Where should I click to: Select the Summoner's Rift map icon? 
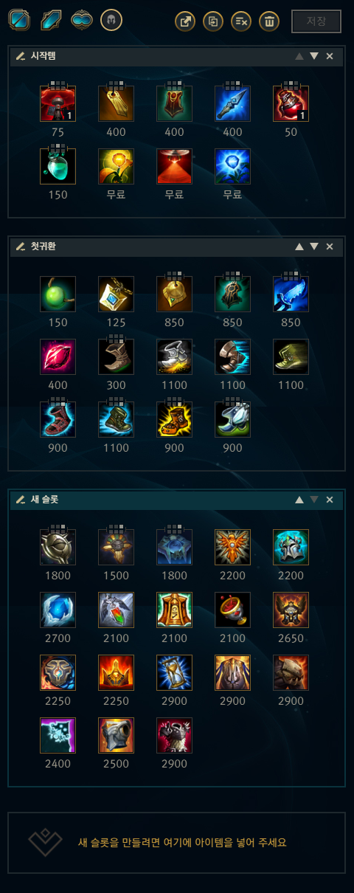pyautogui.click(x=18, y=20)
